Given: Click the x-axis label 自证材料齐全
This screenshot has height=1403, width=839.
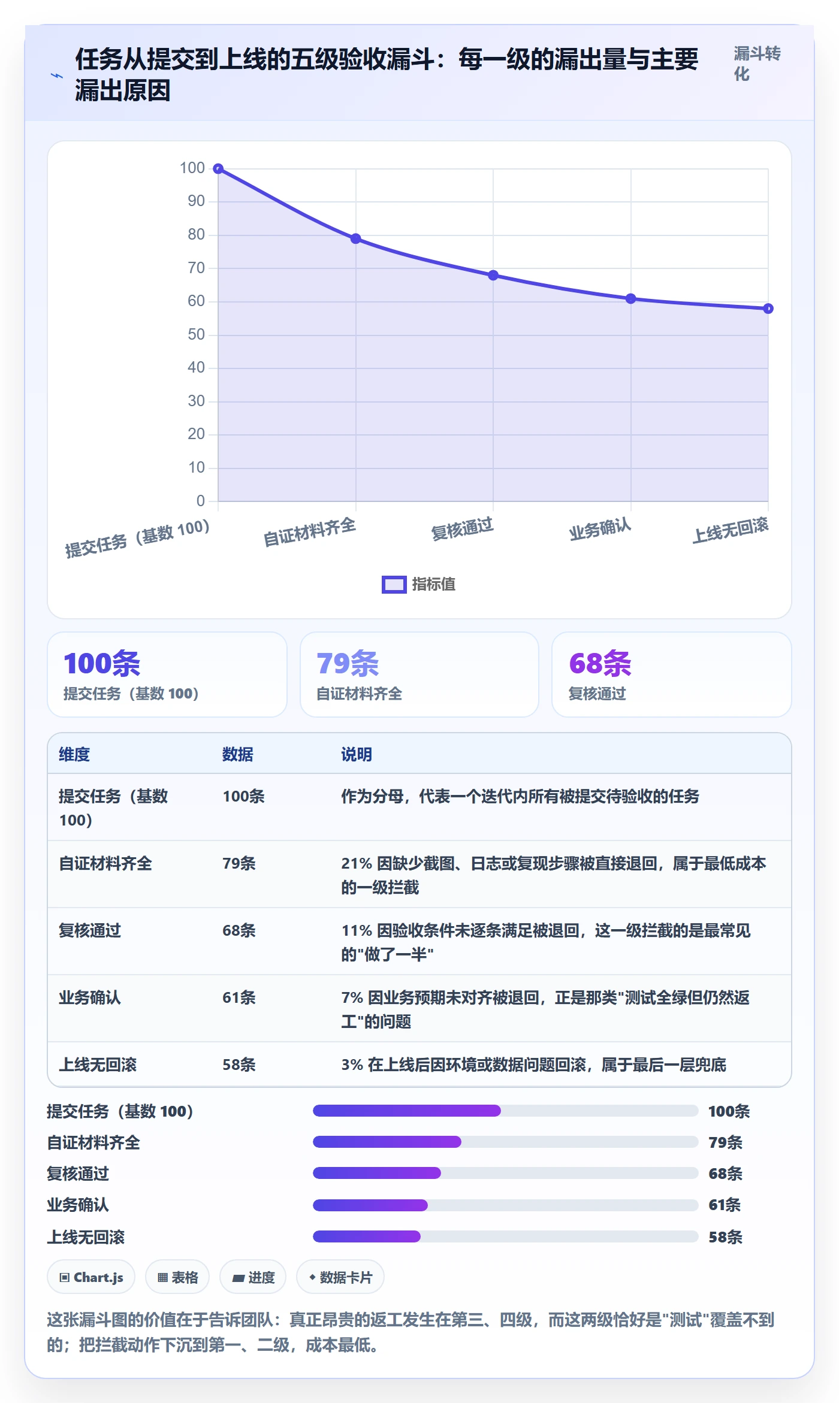Looking at the screenshot, I should (x=310, y=532).
